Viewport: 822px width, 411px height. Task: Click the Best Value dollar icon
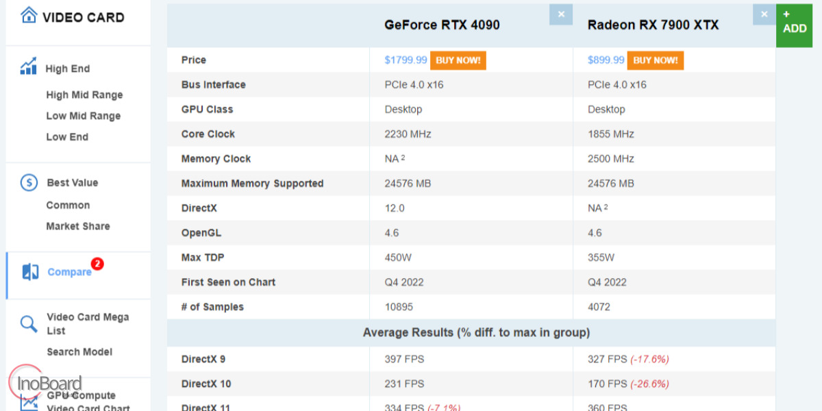pyautogui.click(x=29, y=182)
